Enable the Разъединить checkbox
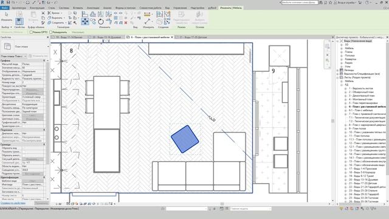The height and width of the screenshot is (219, 389). click(x=51, y=32)
